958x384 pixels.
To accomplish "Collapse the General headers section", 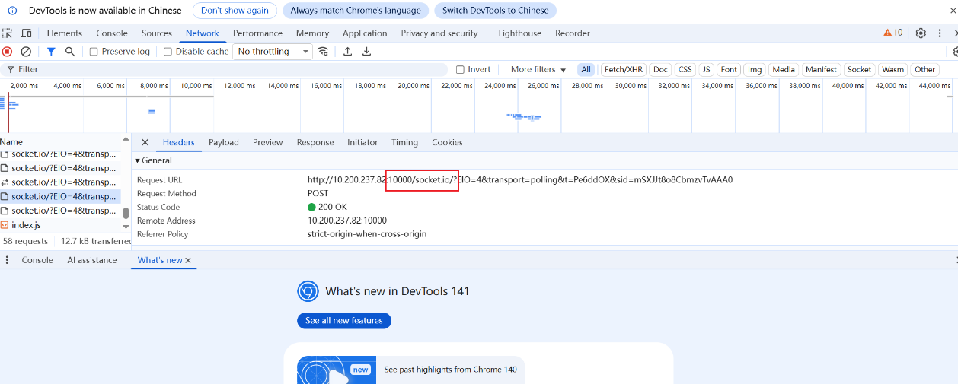I will (138, 161).
